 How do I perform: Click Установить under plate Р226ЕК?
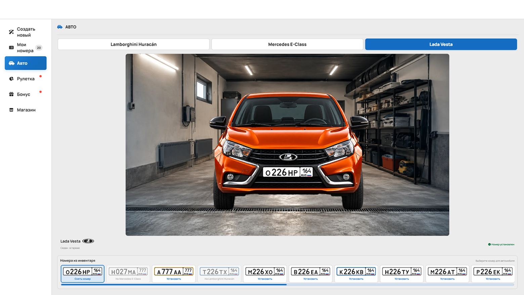(493, 279)
